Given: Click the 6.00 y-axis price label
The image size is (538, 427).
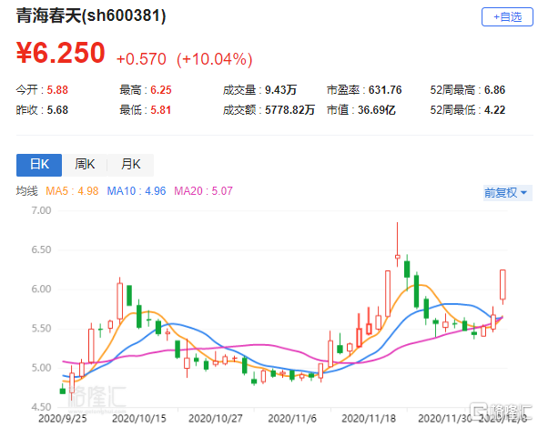Looking at the screenshot, I should 41,289.
